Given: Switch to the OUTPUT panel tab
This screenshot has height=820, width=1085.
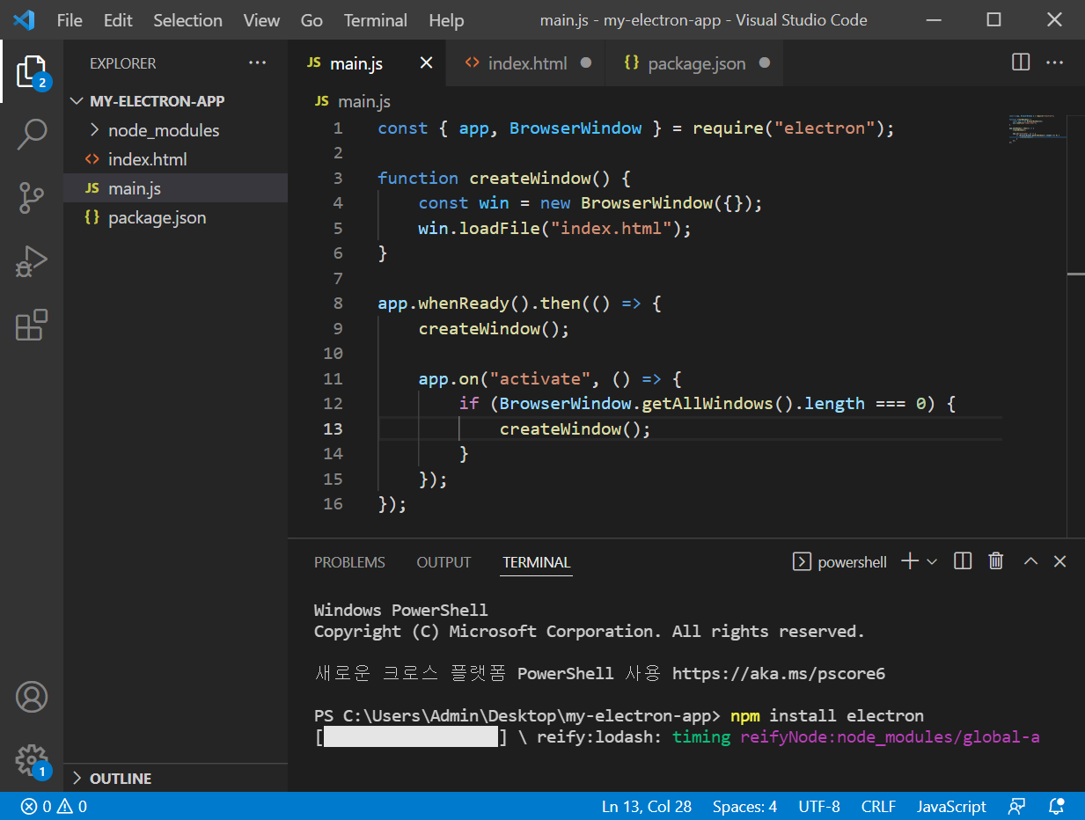Looking at the screenshot, I should pos(444,562).
